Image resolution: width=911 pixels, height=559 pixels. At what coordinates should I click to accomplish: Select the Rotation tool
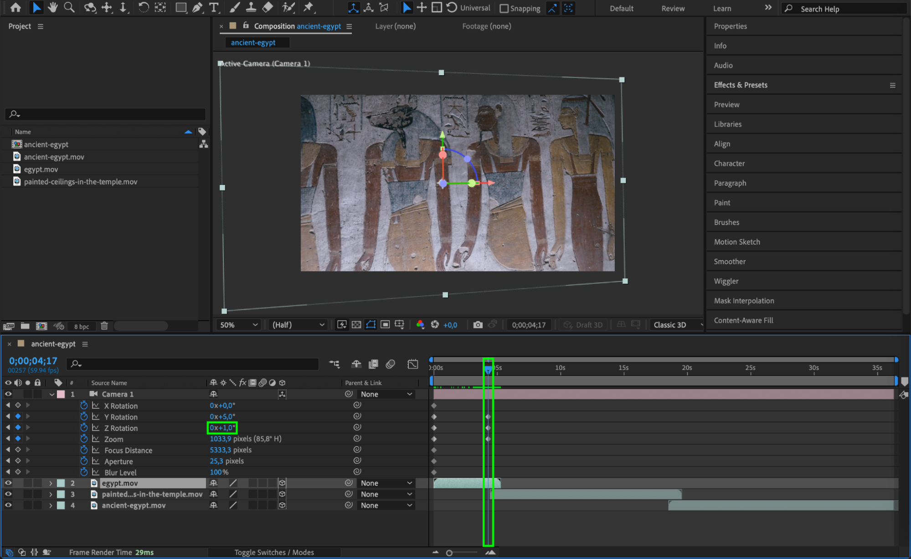point(143,7)
